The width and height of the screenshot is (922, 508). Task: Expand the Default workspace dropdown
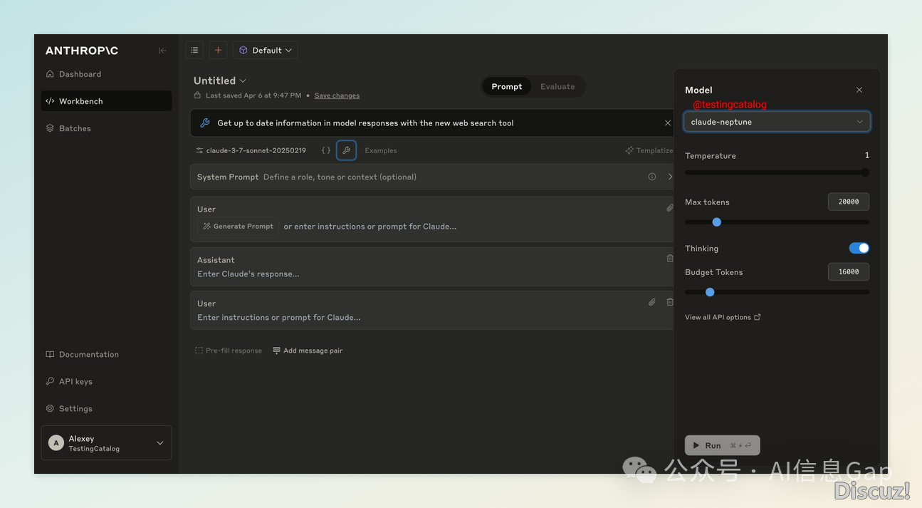click(x=266, y=50)
